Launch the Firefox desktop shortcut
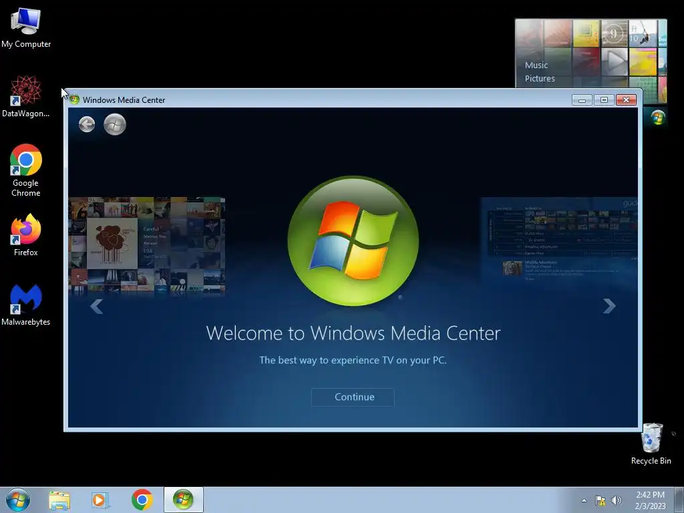Image resolution: width=684 pixels, height=513 pixels. click(x=26, y=236)
